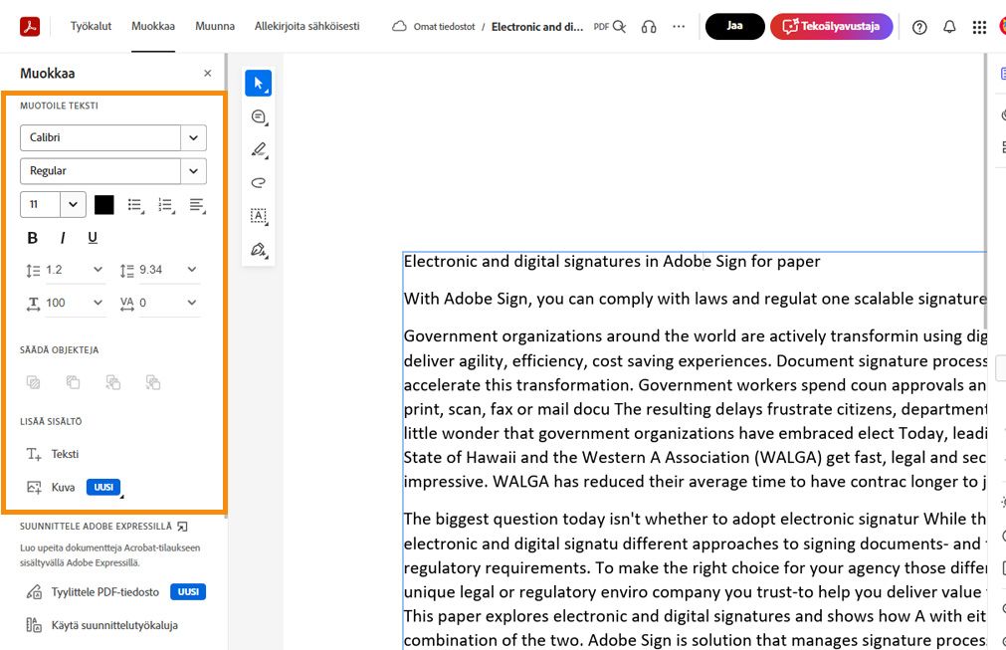Click the headphones read-aloud icon
Image resolution: width=1006 pixels, height=650 pixels.
click(649, 26)
